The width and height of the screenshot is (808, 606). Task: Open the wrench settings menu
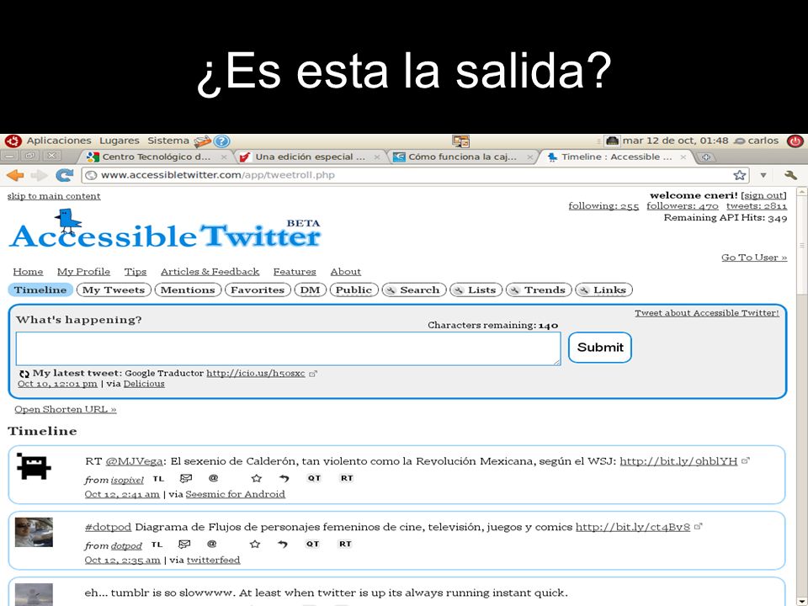(790, 175)
